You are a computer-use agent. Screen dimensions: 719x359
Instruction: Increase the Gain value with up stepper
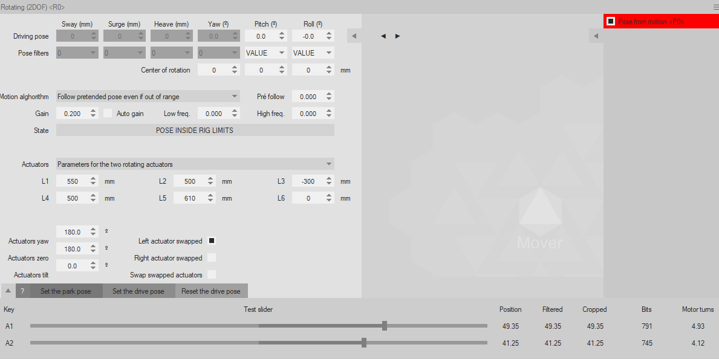tap(93, 111)
